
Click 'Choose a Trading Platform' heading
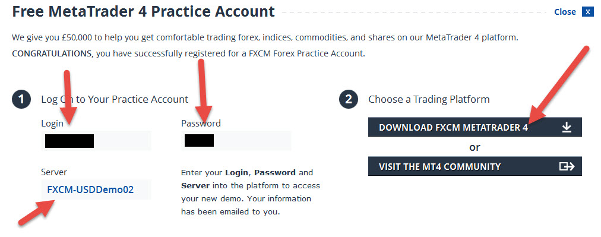pos(429,99)
